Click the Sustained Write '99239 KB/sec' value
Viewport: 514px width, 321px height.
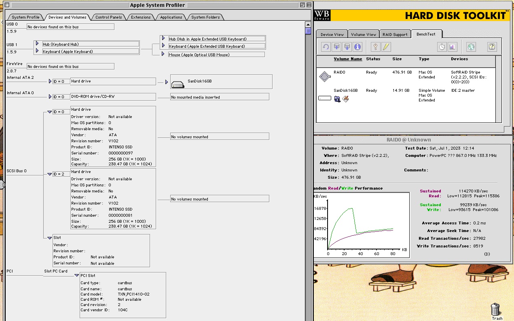pos(475,205)
